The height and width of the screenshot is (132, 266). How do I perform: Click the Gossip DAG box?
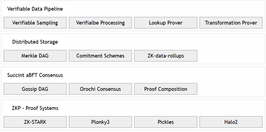coord(35,89)
